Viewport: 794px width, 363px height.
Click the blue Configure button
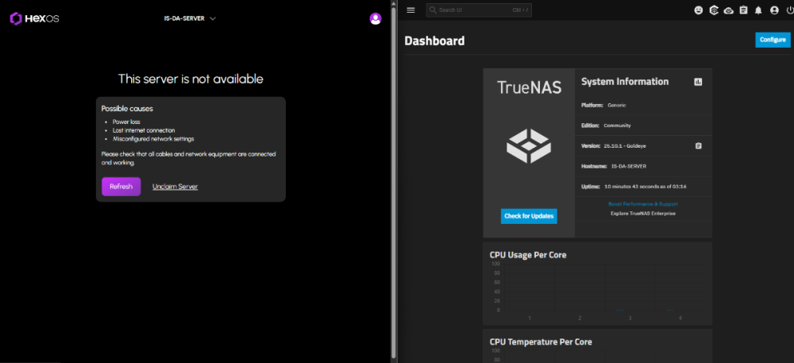[773, 40]
